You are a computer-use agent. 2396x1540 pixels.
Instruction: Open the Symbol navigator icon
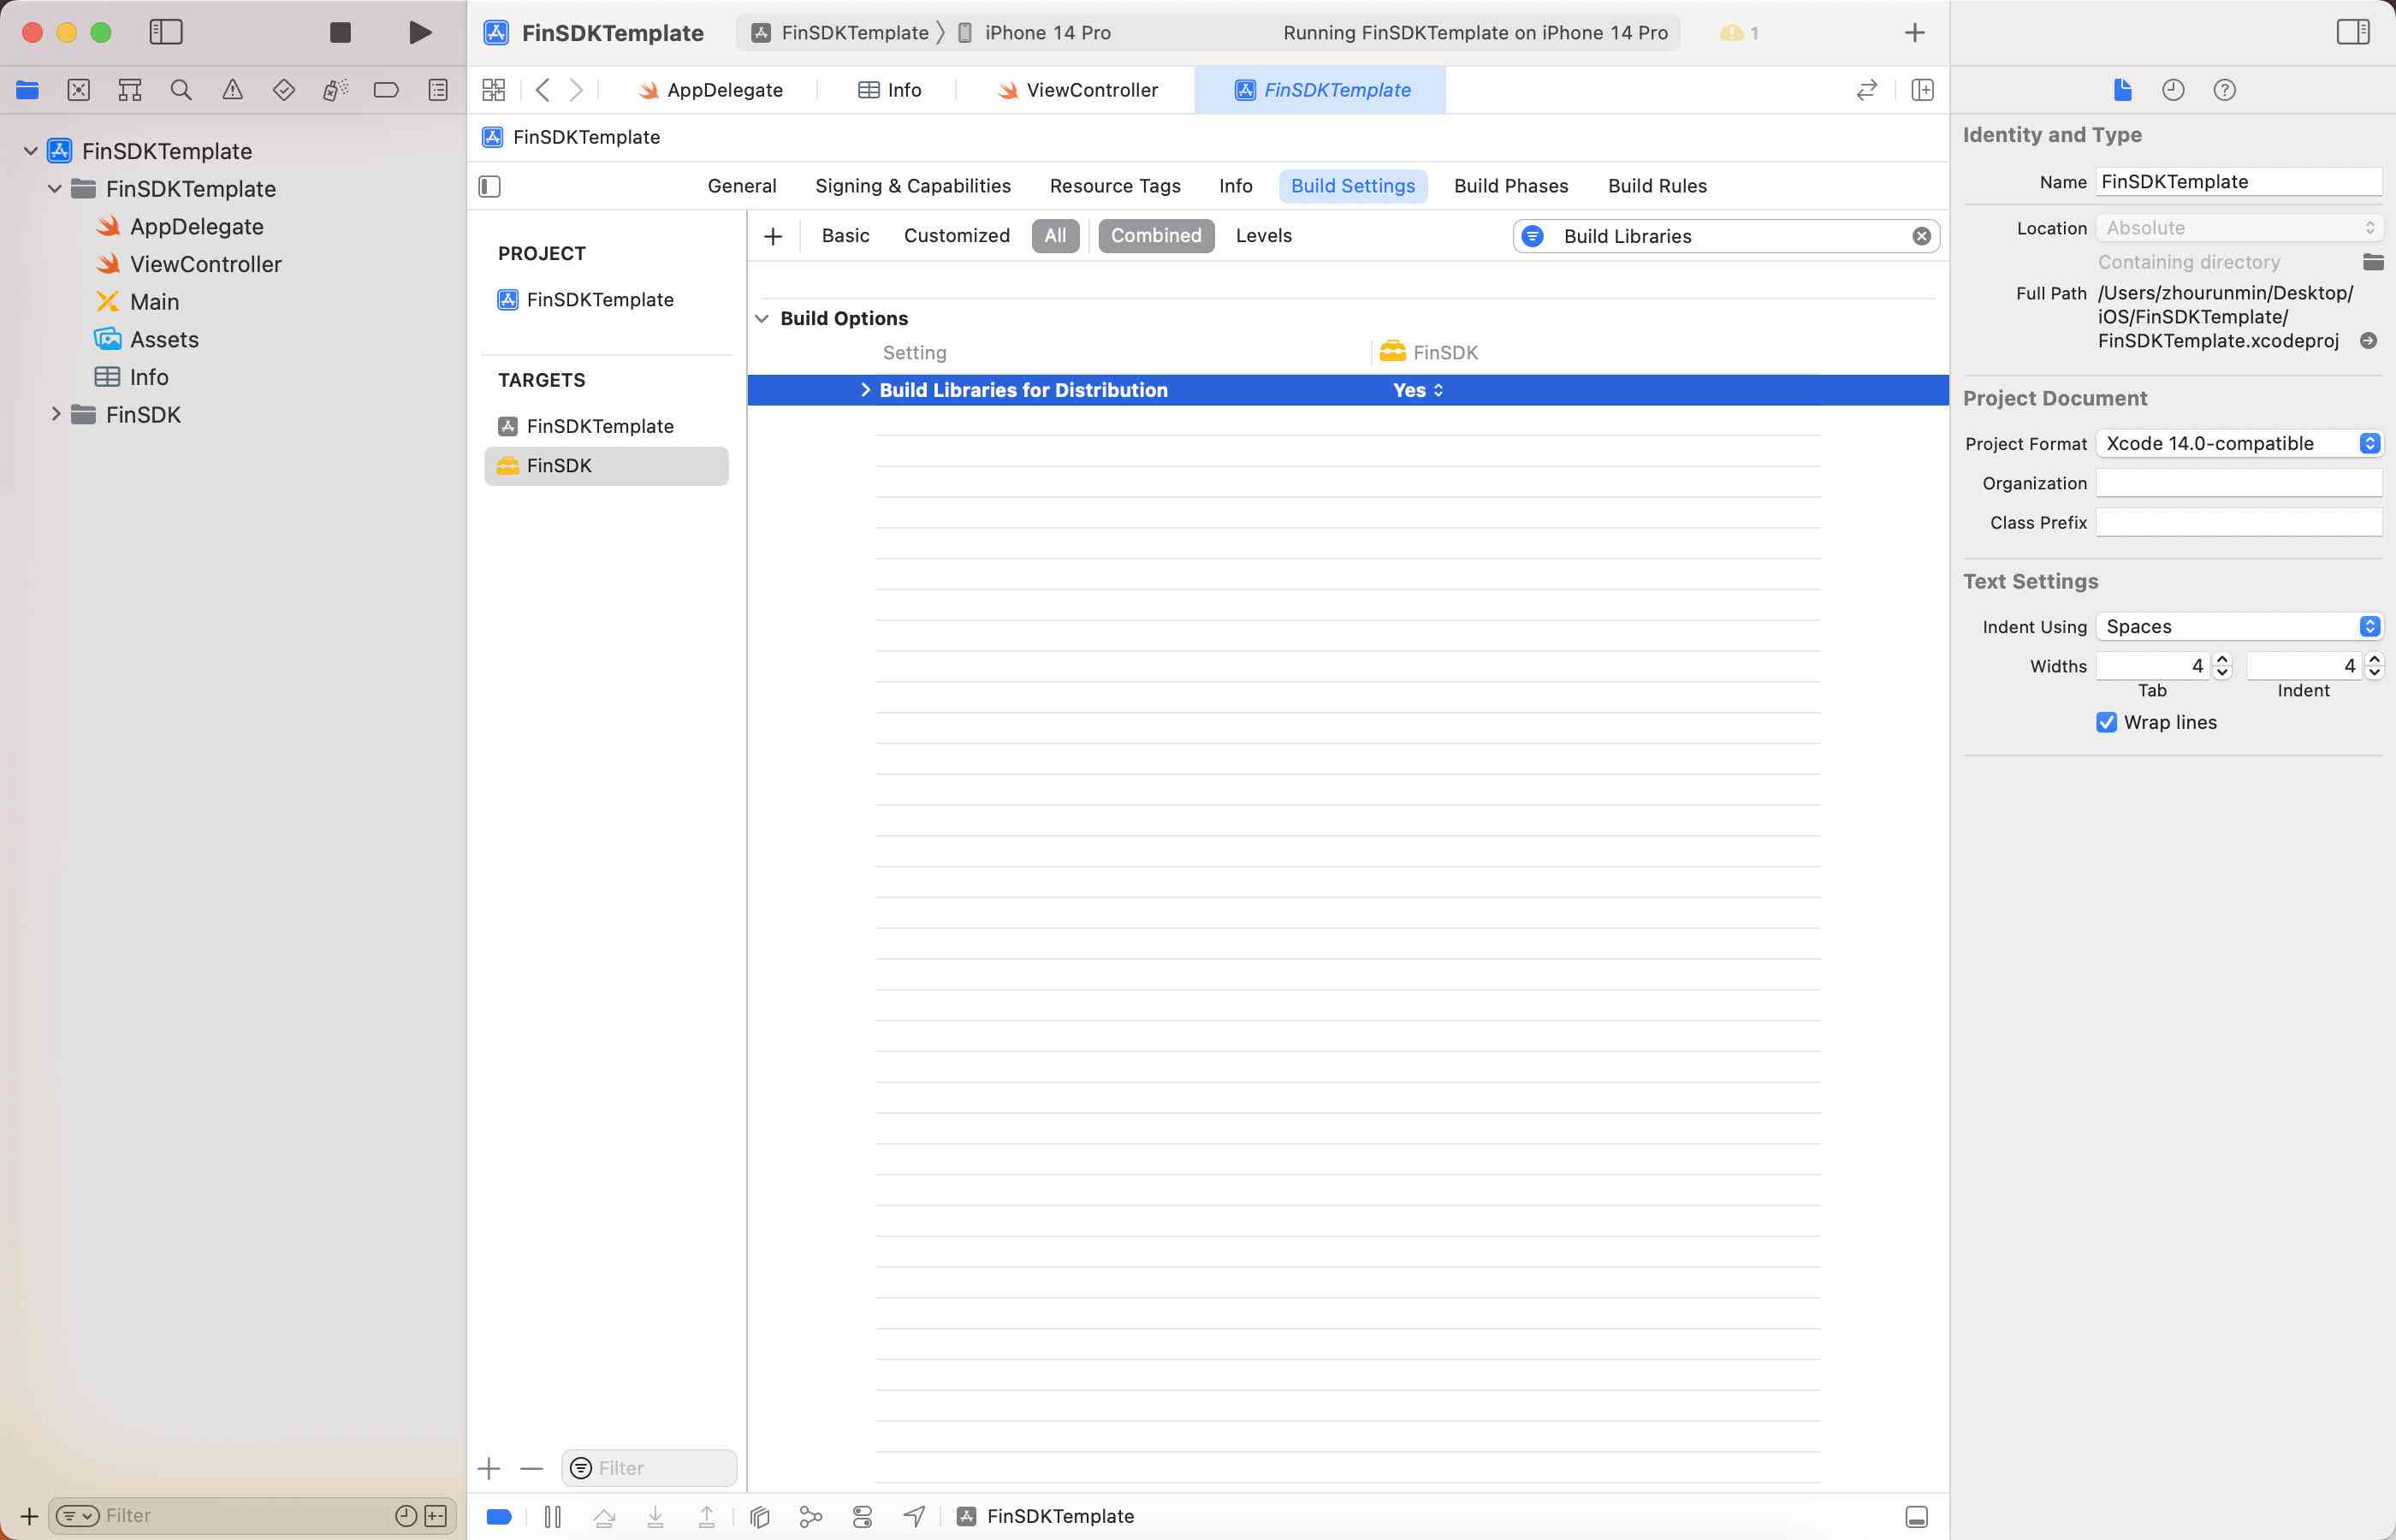point(130,90)
